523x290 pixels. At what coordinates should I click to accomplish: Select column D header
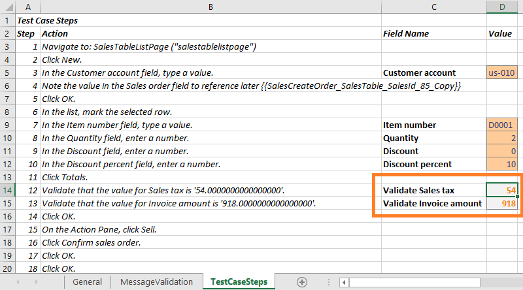502,7
